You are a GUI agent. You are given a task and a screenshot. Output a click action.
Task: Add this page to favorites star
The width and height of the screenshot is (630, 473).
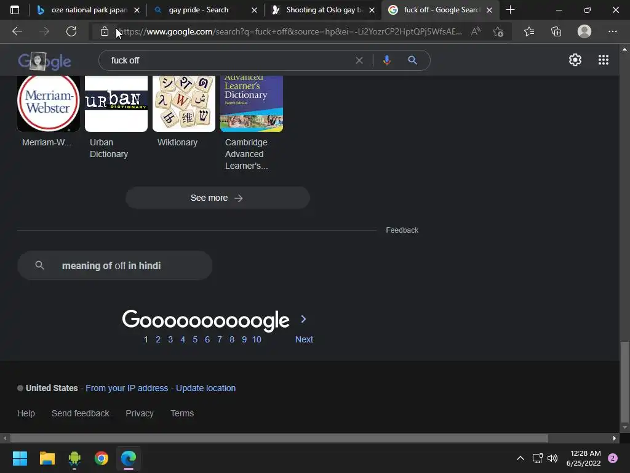click(498, 31)
